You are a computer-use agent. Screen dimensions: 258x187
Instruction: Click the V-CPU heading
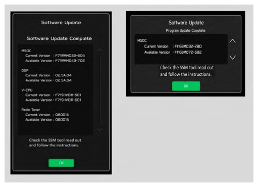(27, 90)
